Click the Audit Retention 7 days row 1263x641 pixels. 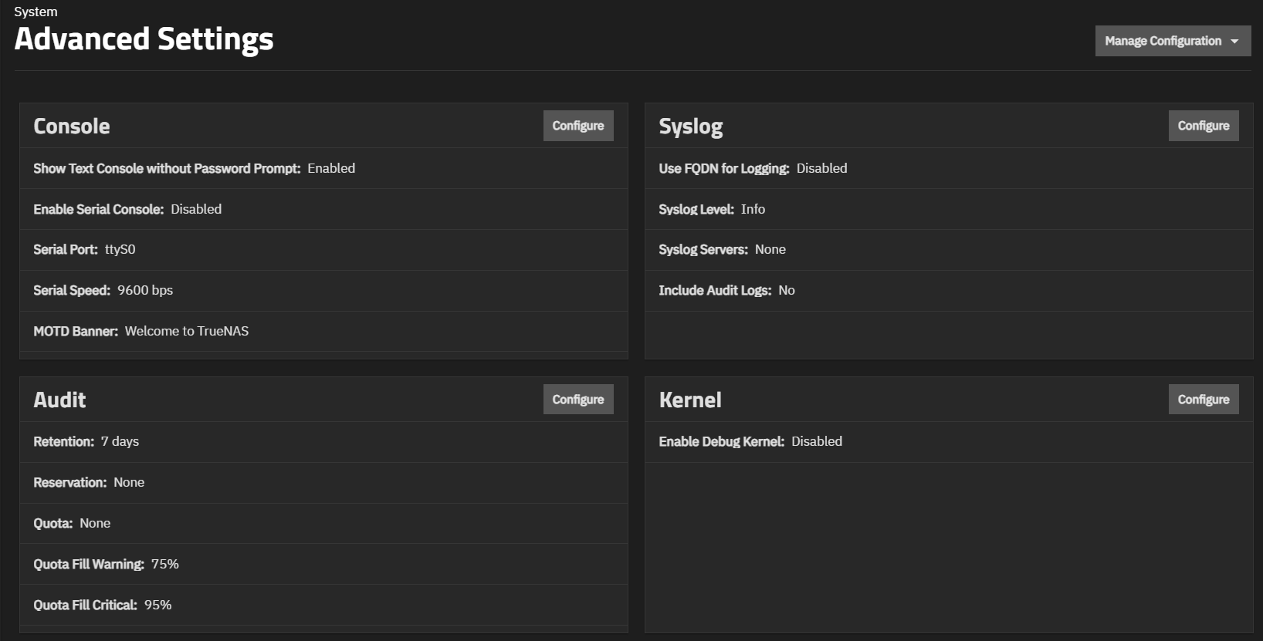86,441
